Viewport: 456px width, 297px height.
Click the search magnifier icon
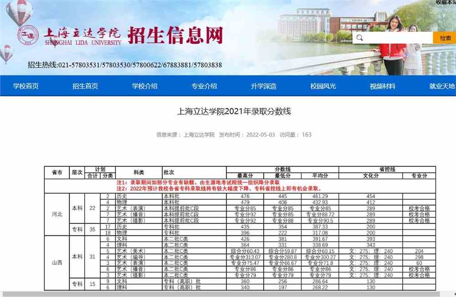coord(359,38)
